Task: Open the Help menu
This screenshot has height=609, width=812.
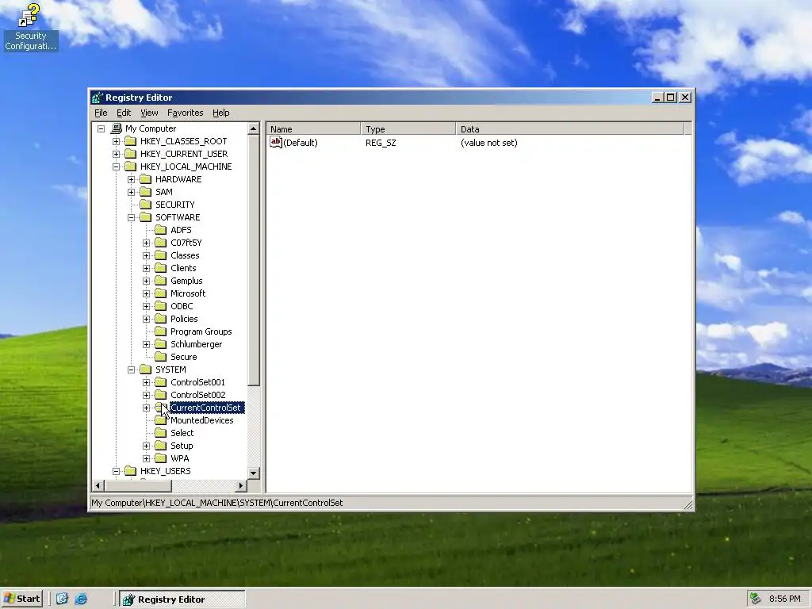Action: coord(220,113)
